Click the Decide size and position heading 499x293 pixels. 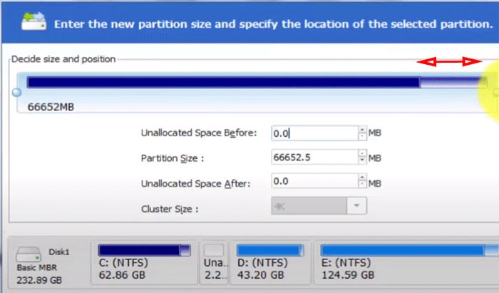pos(63,59)
